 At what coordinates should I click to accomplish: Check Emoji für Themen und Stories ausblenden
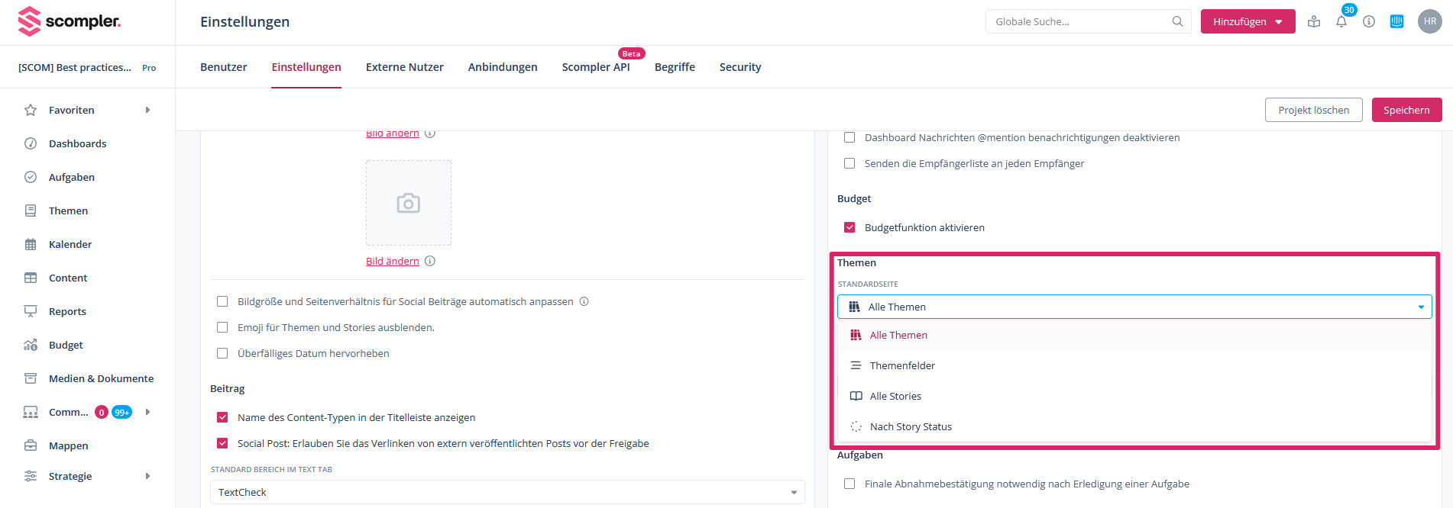click(222, 327)
